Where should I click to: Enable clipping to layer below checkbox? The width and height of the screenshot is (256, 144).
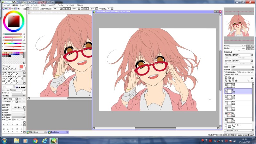coord(238,72)
